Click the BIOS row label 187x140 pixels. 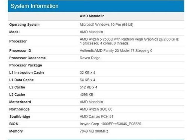(x=13, y=124)
